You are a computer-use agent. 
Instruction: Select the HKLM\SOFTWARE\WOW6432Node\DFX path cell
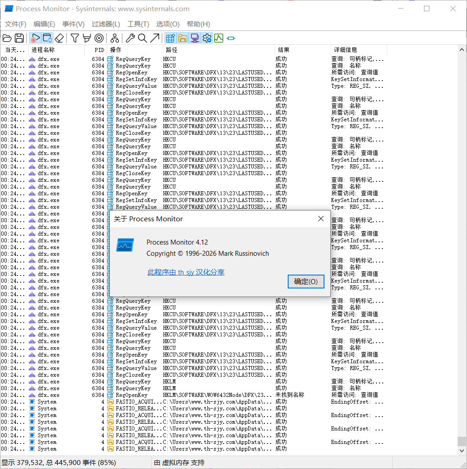pyautogui.click(x=217, y=395)
